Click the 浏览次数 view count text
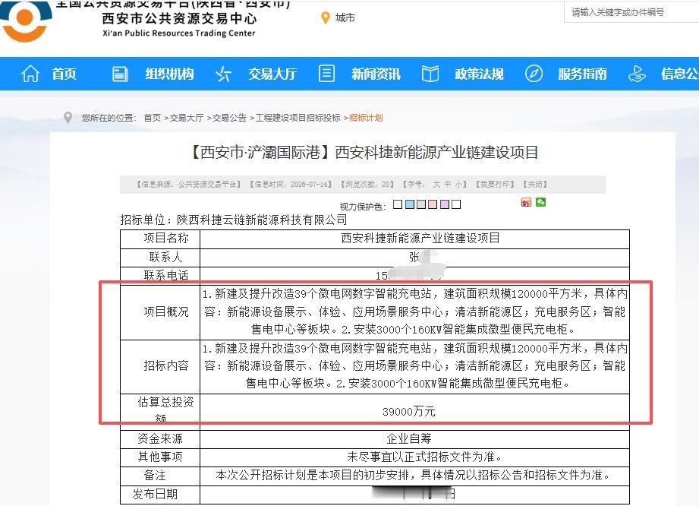Image resolution: width=699 pixels, height=506 pixels. (367, 185)
